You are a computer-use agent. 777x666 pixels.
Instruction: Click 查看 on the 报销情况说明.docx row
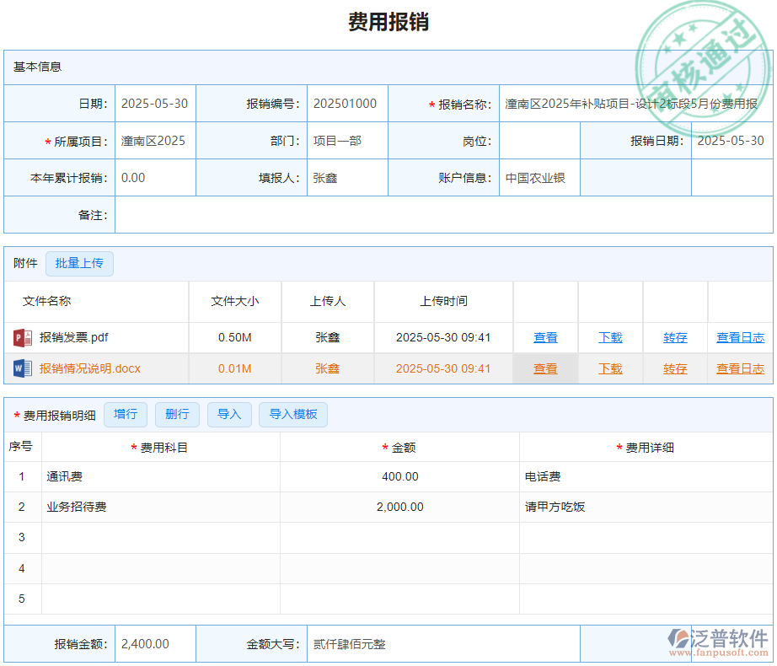click(545, 368)
